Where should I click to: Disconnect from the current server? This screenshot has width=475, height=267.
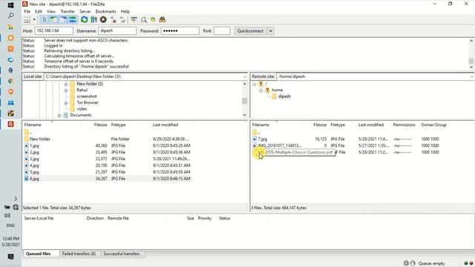[114, 20]
